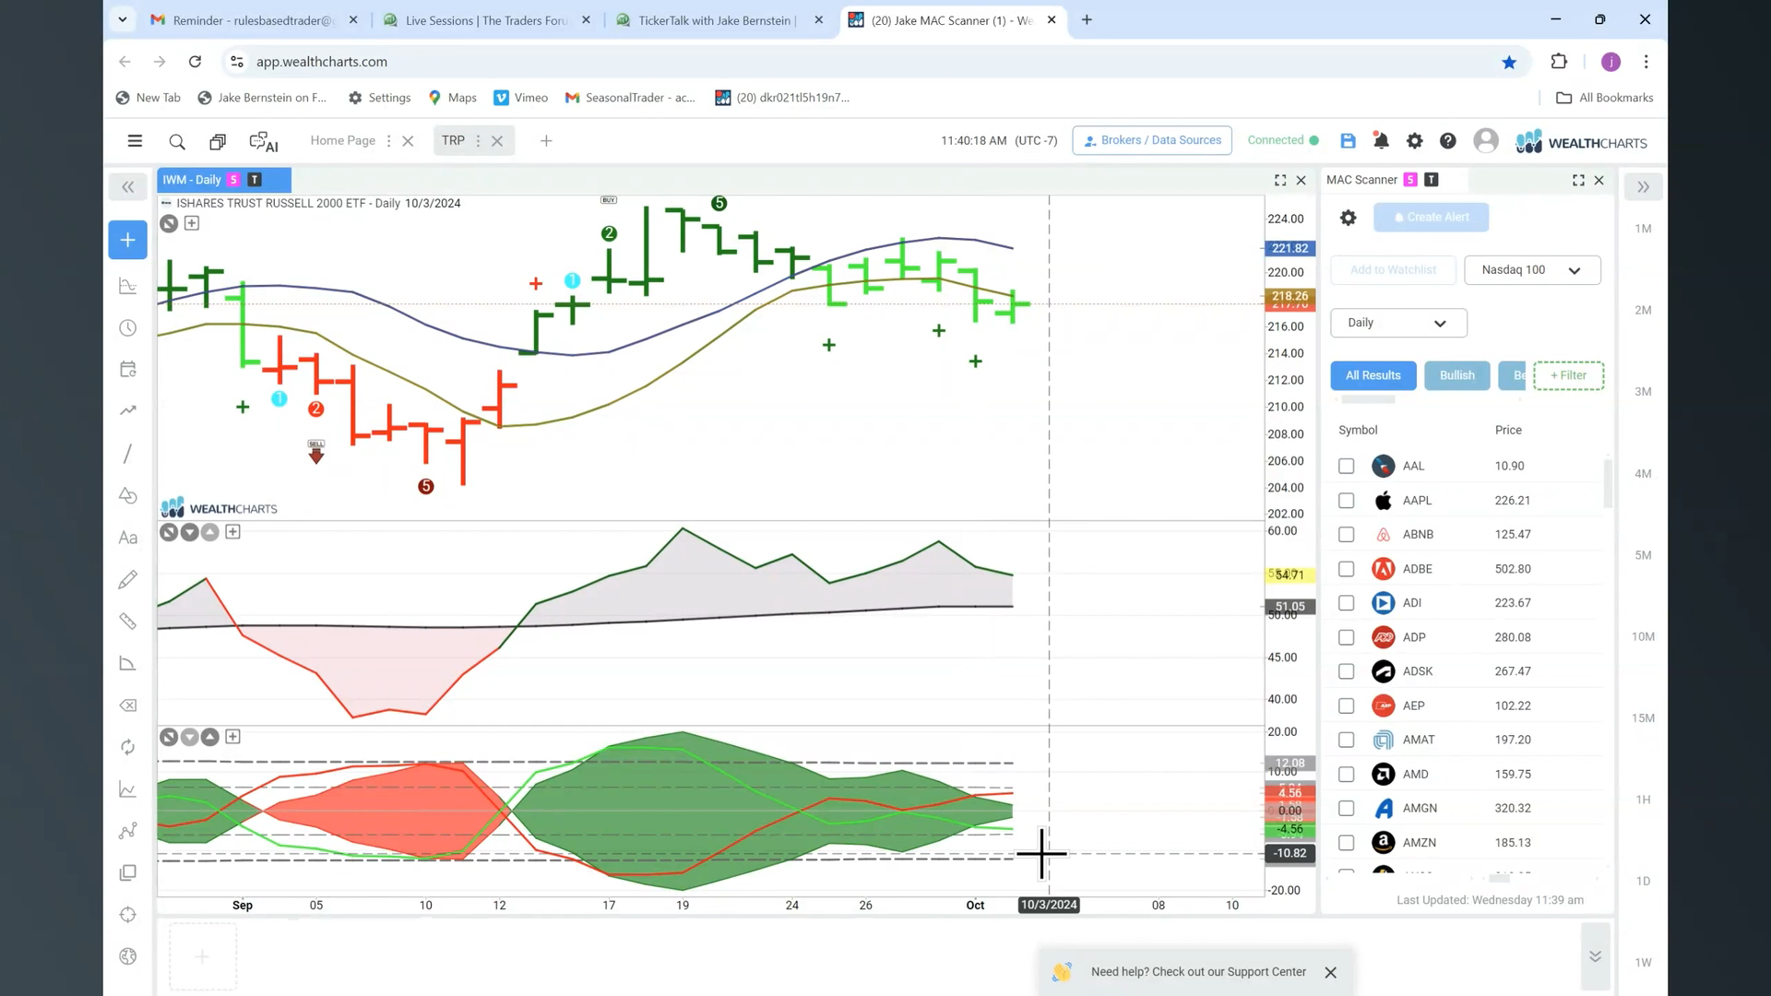Open MAC Scanner settings gear
This screenshot has height=996, width=1771.
[1348, 218]
